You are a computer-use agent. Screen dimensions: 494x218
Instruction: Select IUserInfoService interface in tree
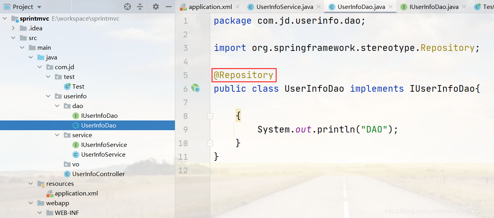[104, 145]
